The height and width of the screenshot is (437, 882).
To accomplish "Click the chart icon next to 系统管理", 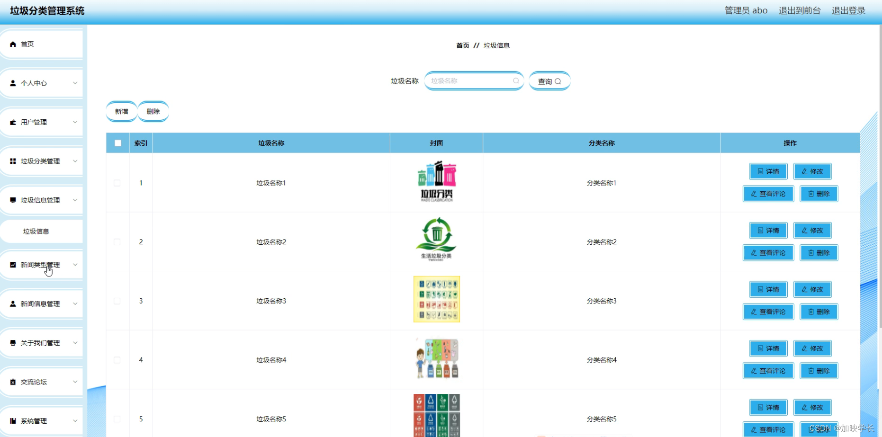I will click(13, 420).
